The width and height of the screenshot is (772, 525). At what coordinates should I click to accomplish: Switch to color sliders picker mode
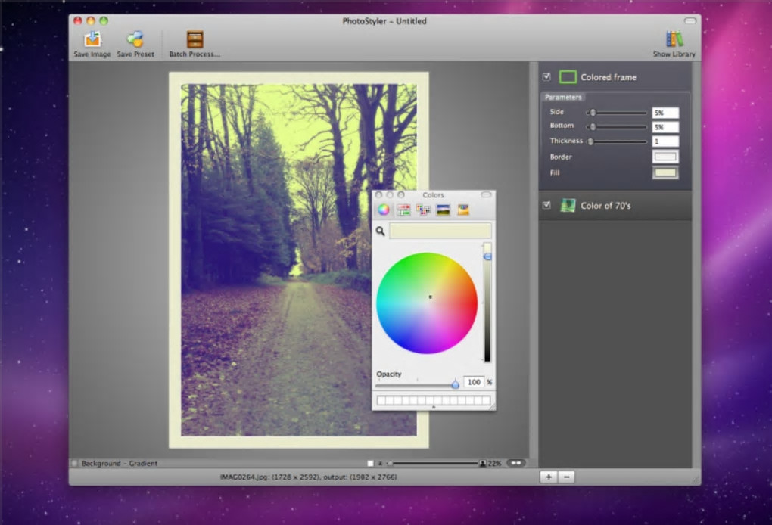point(403,210)
